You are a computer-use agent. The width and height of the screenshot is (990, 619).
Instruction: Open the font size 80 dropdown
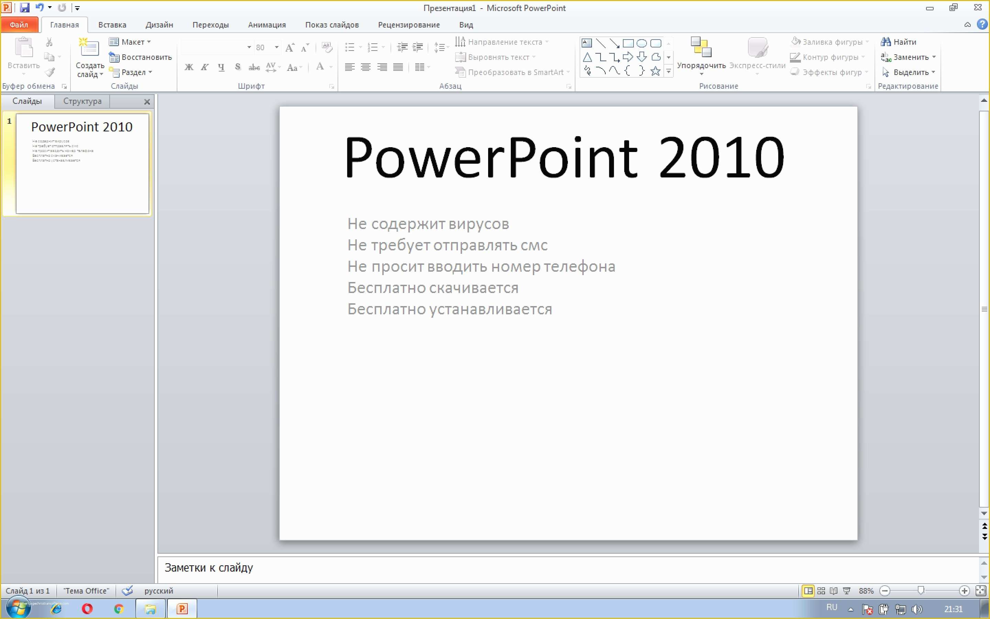276,47
